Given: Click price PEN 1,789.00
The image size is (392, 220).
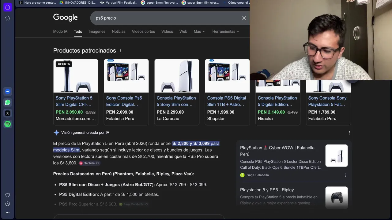Looking at the screenshot, I should 322,112.
